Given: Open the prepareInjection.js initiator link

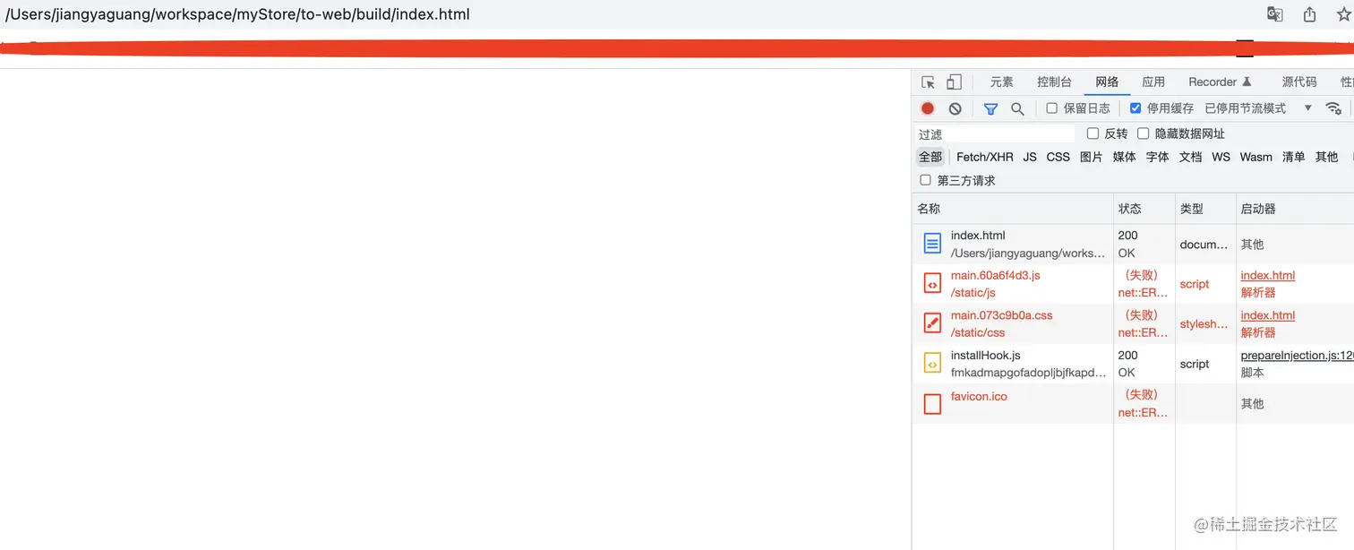Looking at the screenshot, I should (x=1297, y=356).
